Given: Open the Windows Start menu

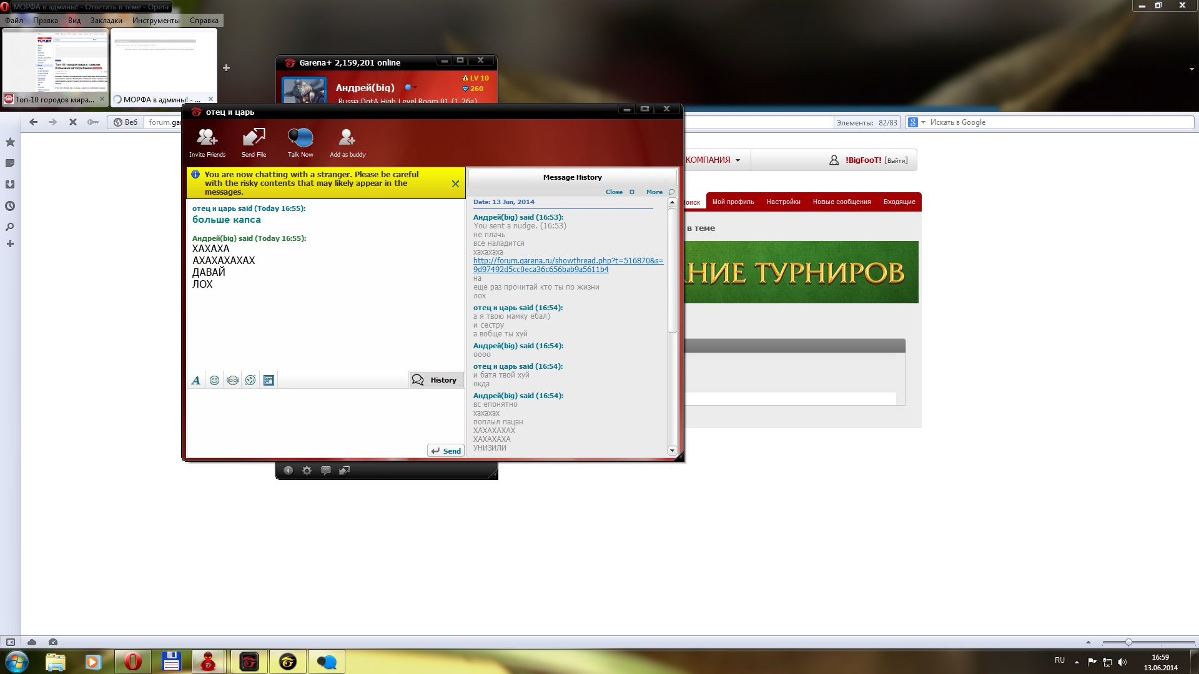Looking at the screenshot, I should (x=17, y=662).
